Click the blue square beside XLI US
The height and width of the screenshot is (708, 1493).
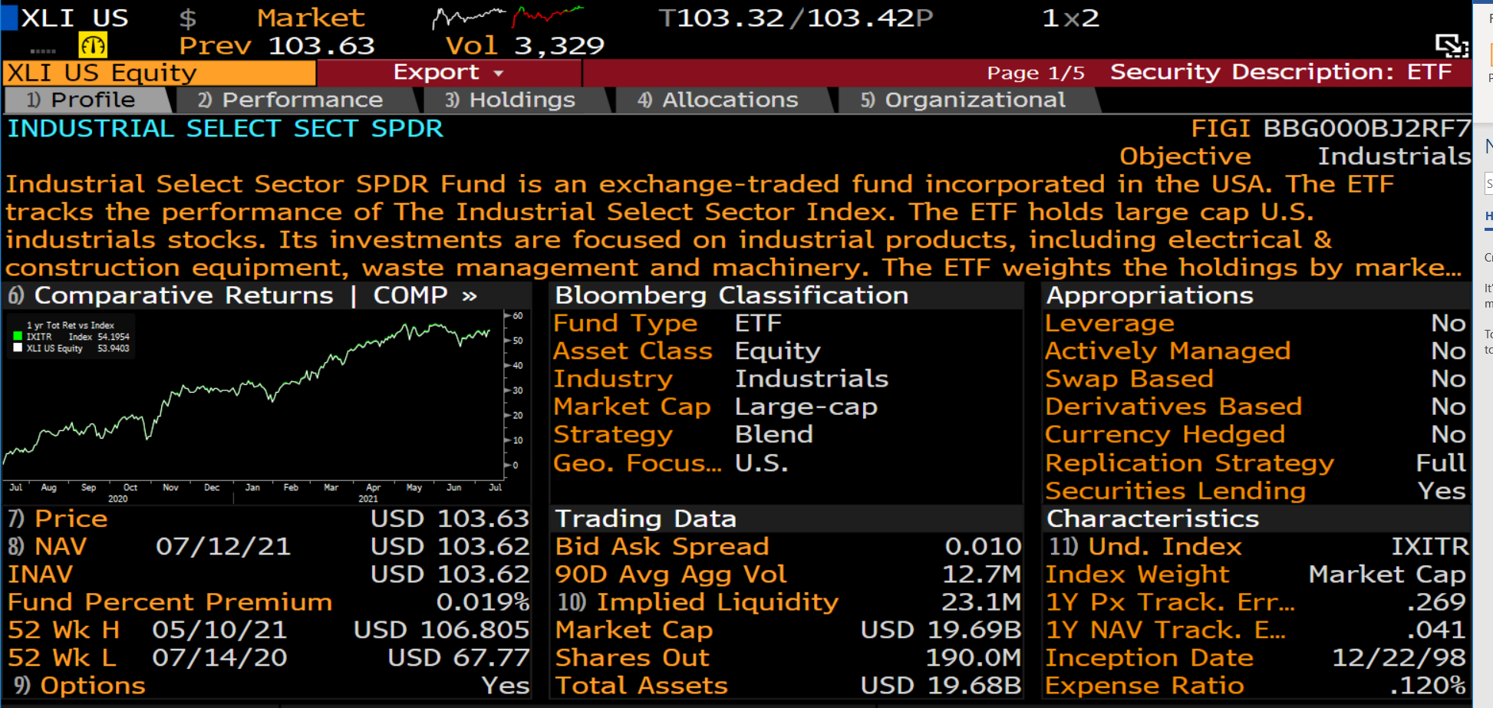click(x=9, y=18)
